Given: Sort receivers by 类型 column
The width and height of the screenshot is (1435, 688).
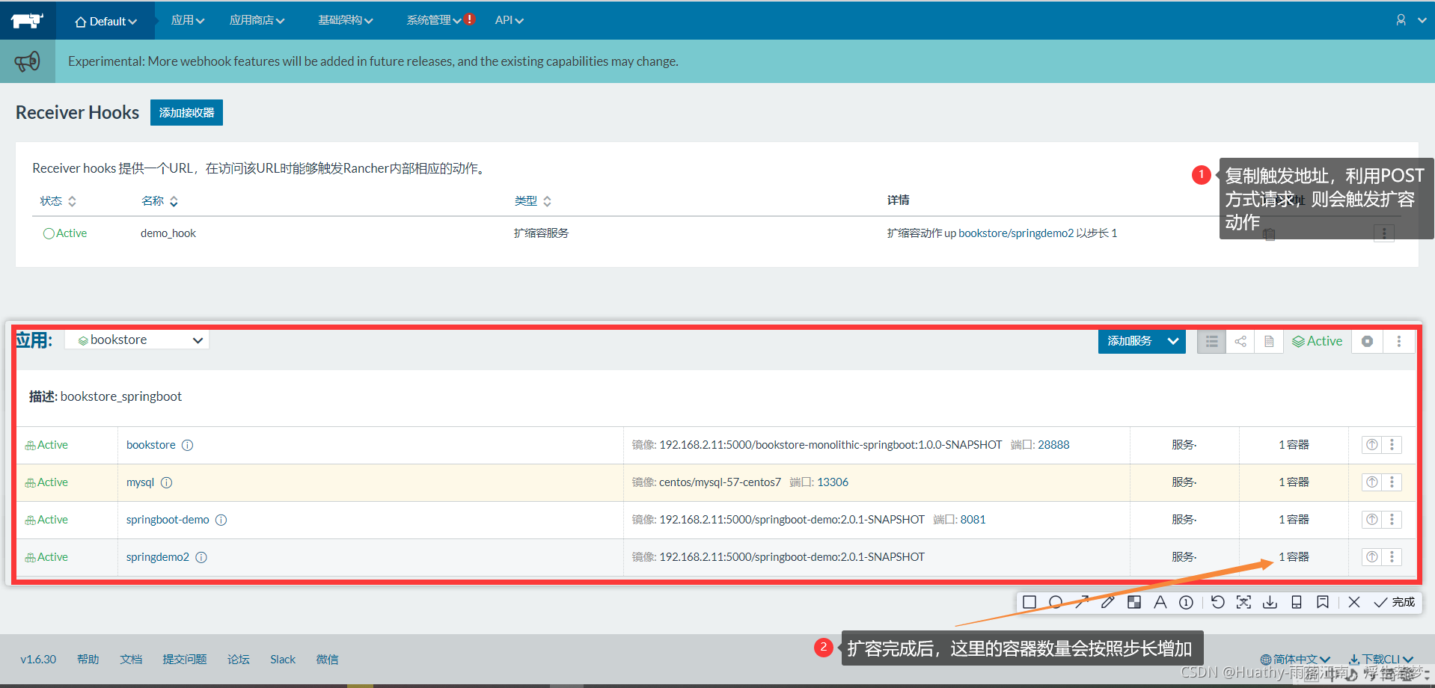Looking at the screenshot, I should tap(533, 201).
